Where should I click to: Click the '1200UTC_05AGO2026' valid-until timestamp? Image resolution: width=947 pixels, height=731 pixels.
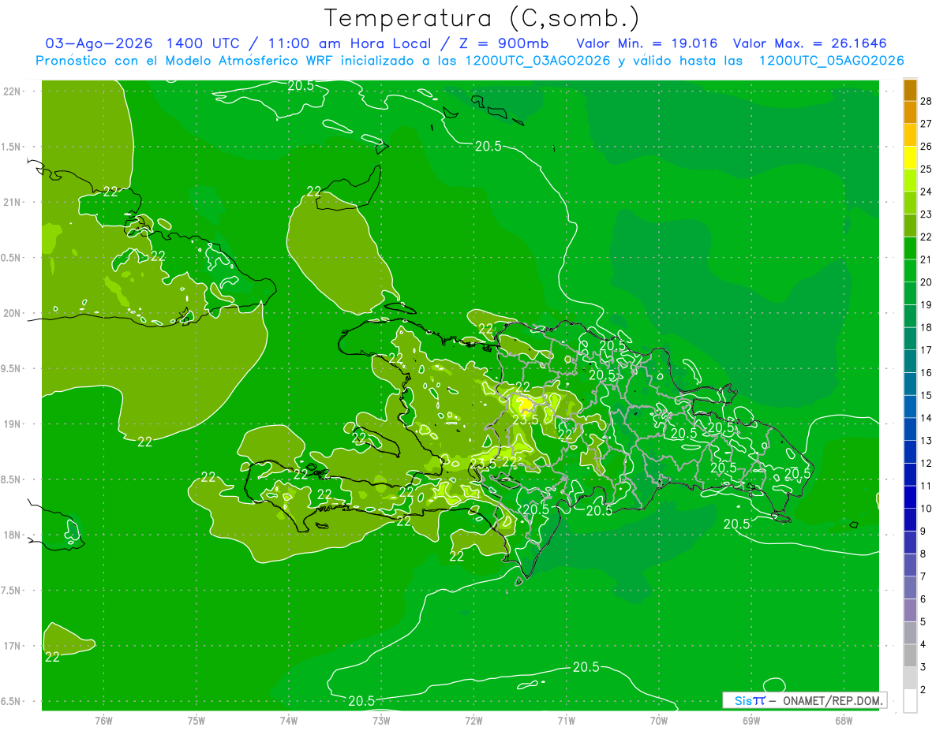[x=831, y=61]
